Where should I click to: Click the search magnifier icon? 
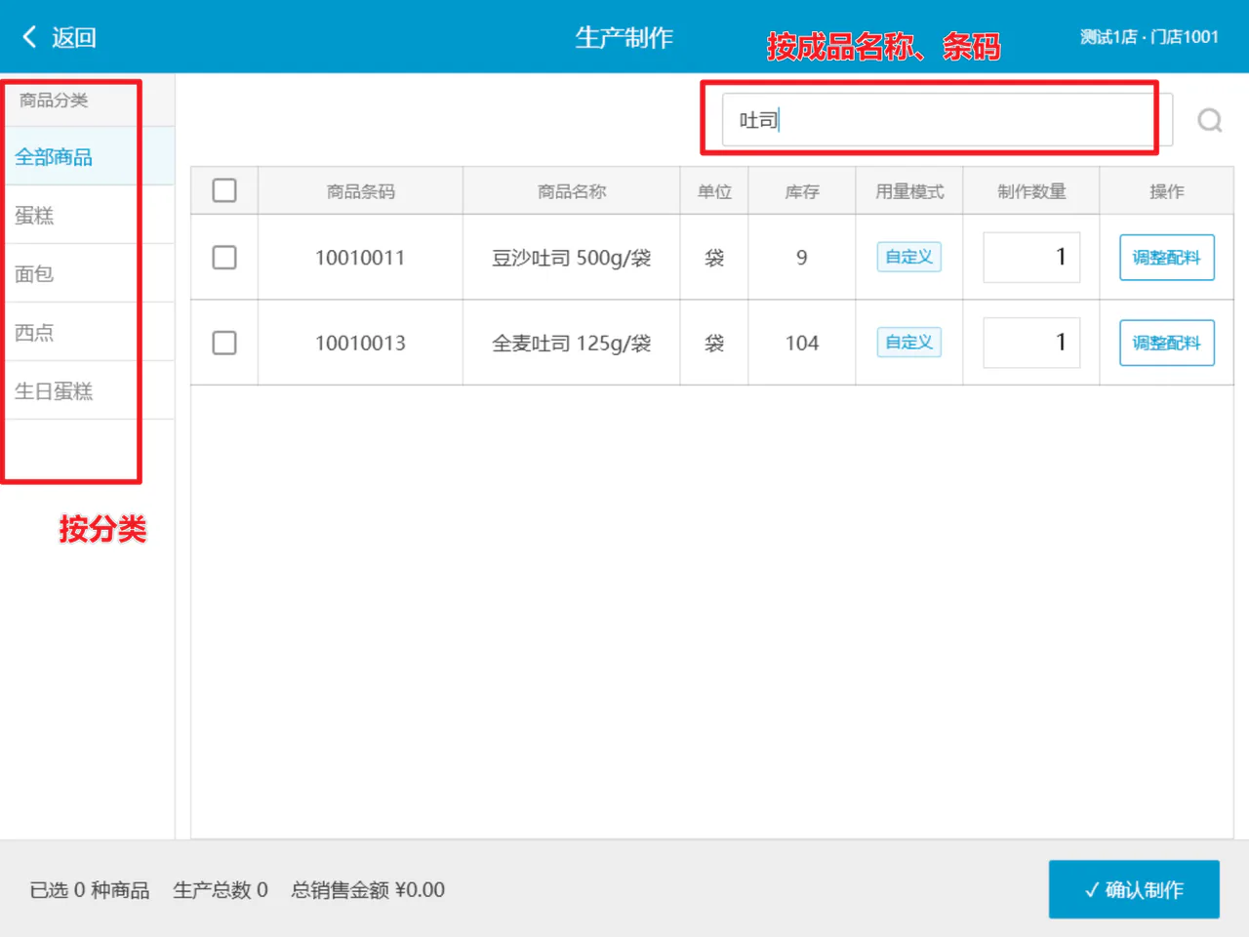click(1210, 120)
